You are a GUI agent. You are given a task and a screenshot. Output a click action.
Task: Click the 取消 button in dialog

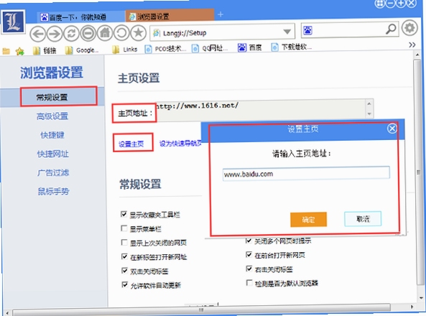(363, 219)
